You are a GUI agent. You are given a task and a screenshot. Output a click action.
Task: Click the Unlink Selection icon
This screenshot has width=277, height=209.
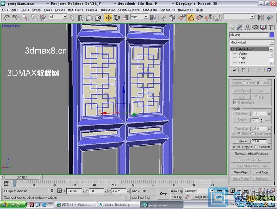pos(34,18)
